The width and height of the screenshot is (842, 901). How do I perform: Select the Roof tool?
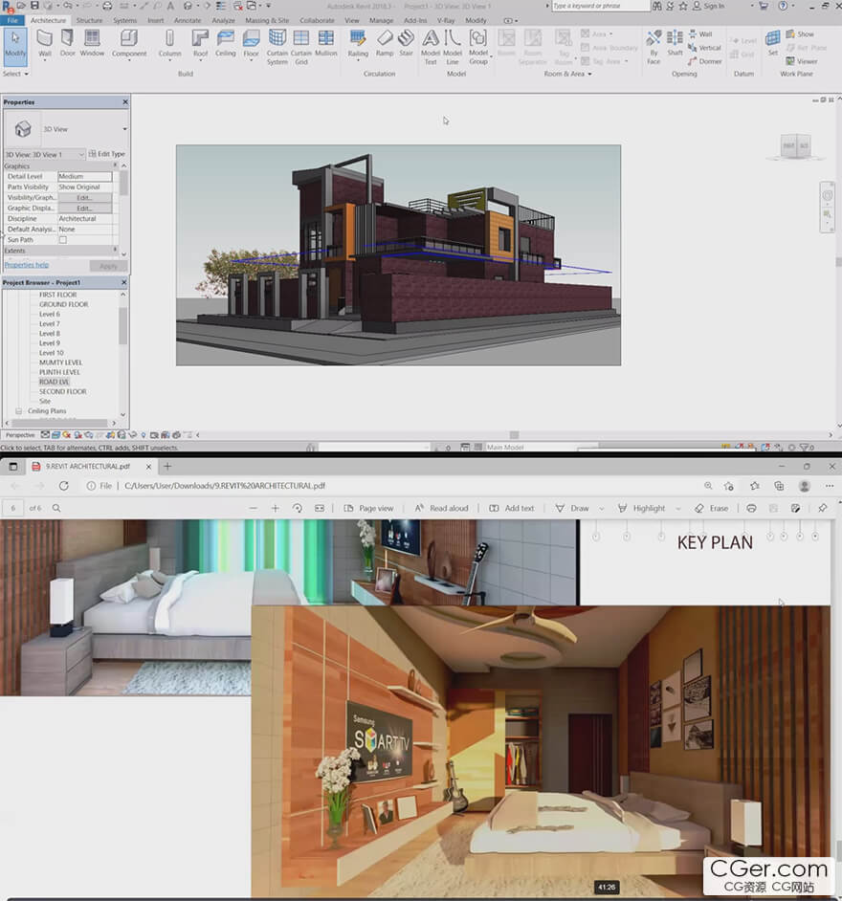click(x=200, y=44)
